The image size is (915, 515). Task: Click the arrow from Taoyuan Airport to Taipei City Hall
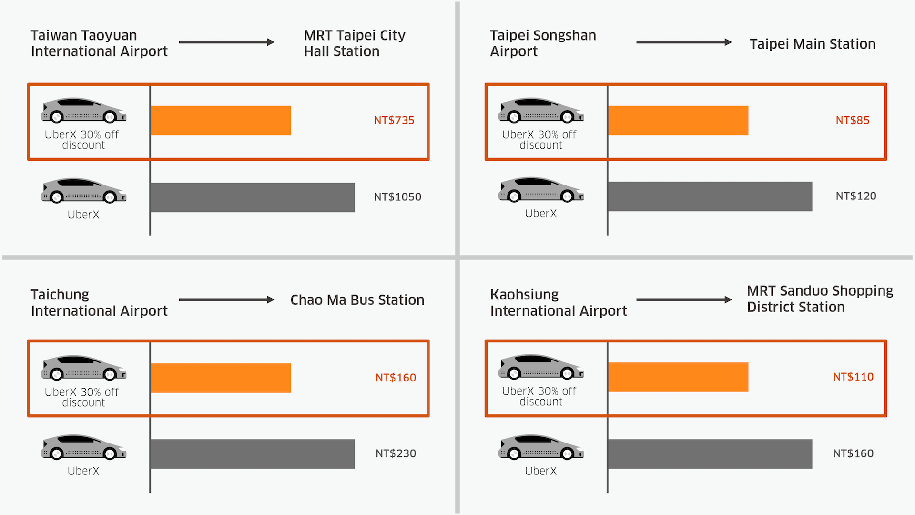(x=226, y=42)
